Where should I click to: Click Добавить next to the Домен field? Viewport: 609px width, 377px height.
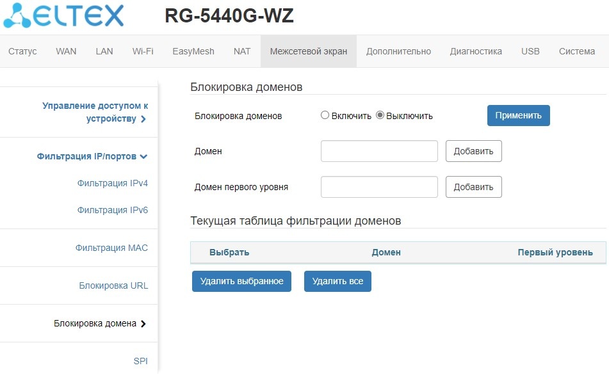coord(473,151)
